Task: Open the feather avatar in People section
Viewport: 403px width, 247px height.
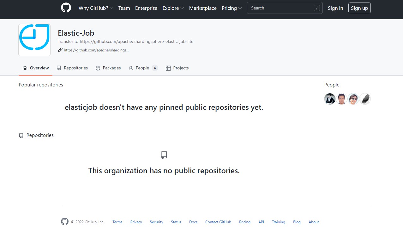Action: (x=365, y=99)
